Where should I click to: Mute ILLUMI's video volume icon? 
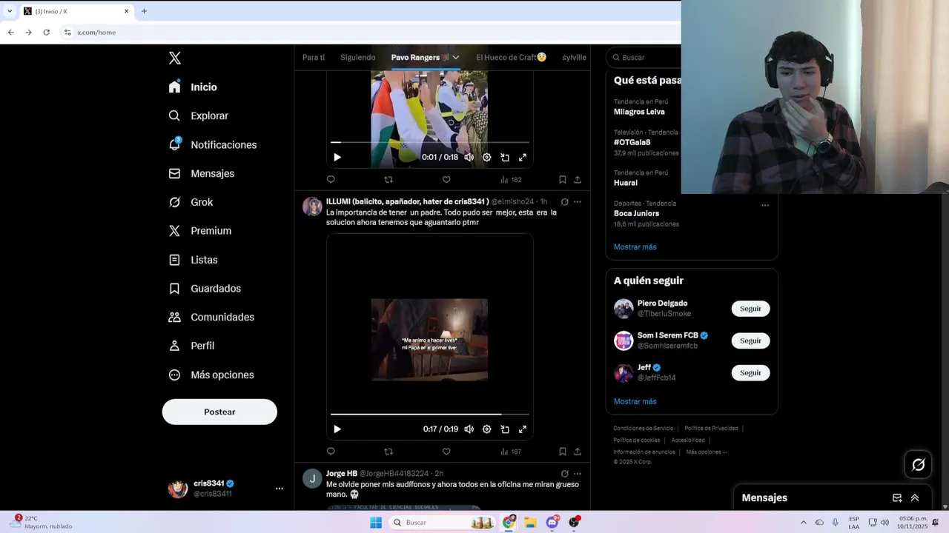(469, 429)
